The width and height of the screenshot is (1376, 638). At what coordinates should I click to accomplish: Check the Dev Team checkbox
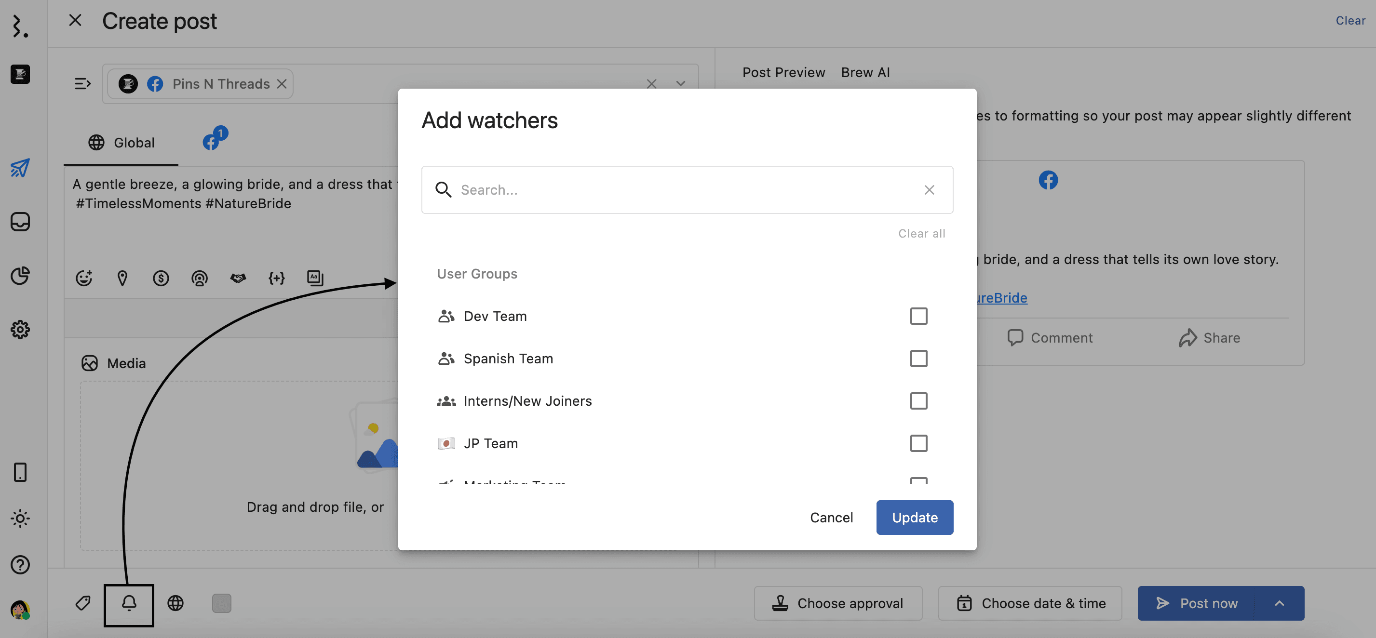(918, 316)
